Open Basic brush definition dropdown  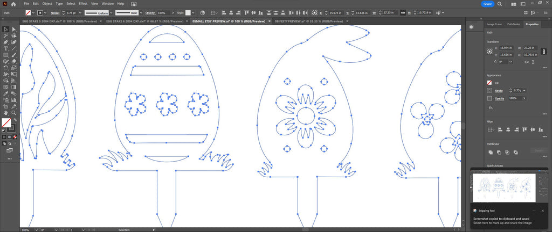pos(142,12)
